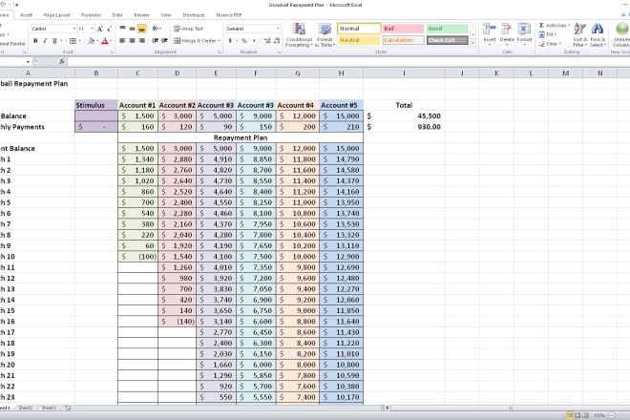Viewport: 630px width, 420px height.
Task: Open the Page Layout ribbon tab
Action: coord(56,15)
